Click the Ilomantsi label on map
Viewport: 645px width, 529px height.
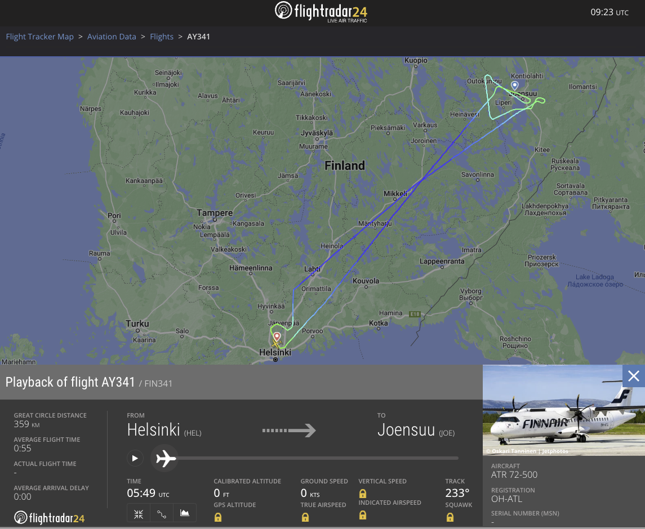(x=583, y=87)
